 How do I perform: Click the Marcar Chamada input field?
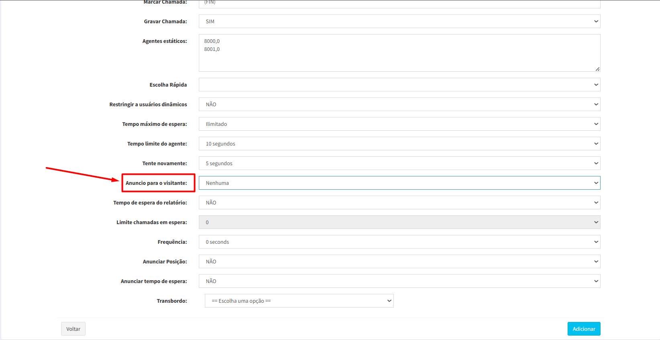click(399, 4)
